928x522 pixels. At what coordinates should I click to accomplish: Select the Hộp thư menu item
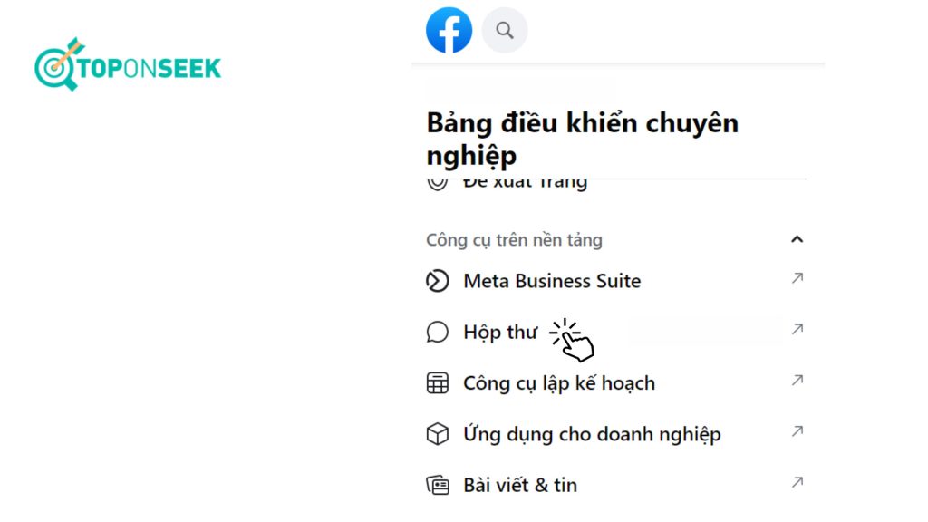click(500, 333)
